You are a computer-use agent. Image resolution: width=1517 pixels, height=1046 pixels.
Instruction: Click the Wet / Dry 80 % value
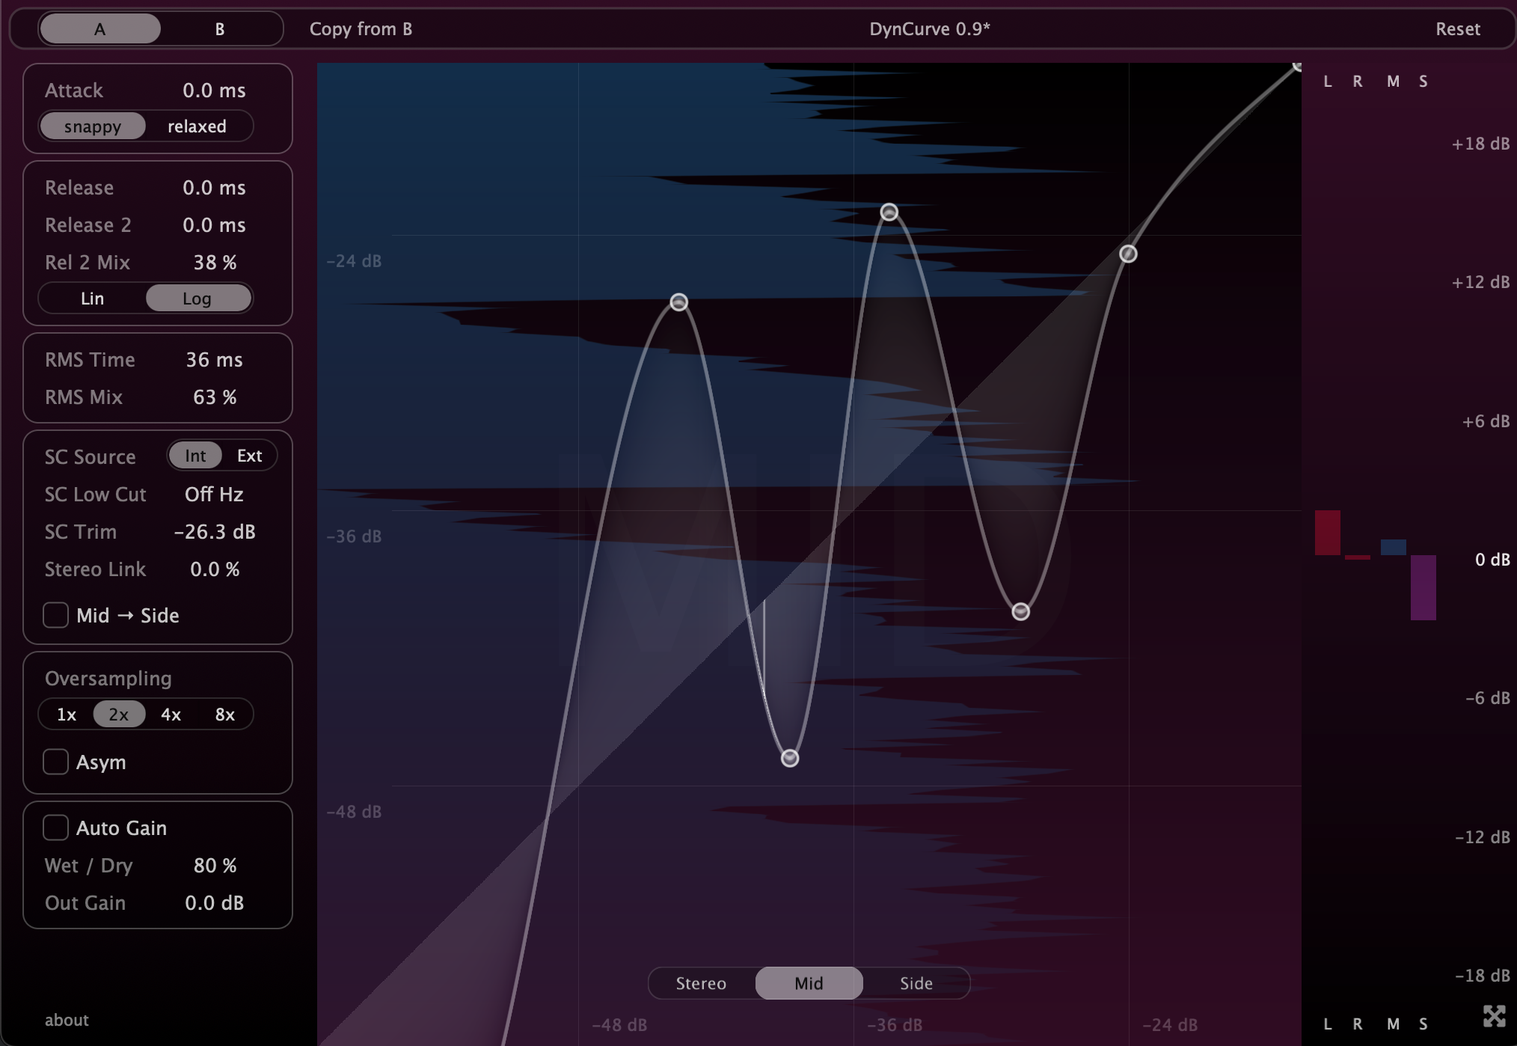(x=215, y=866)
